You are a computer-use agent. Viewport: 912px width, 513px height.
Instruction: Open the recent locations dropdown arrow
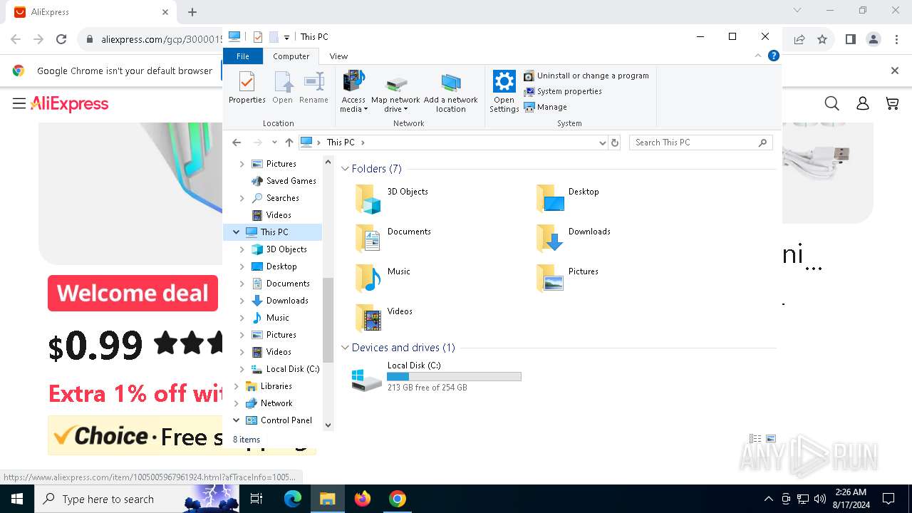(274, 142)
